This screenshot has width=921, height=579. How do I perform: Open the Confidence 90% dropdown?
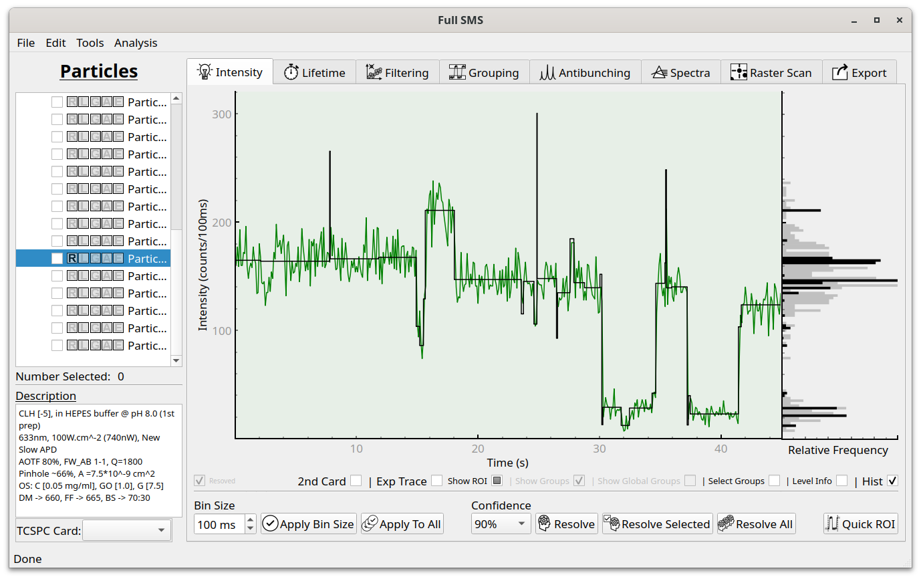pyautogui.click(x=501, y=524)
